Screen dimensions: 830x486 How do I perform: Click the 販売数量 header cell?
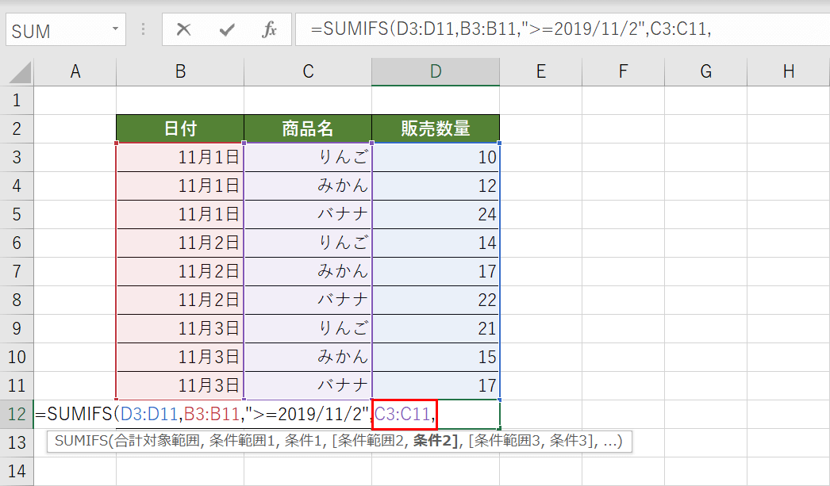pos(435,128)
